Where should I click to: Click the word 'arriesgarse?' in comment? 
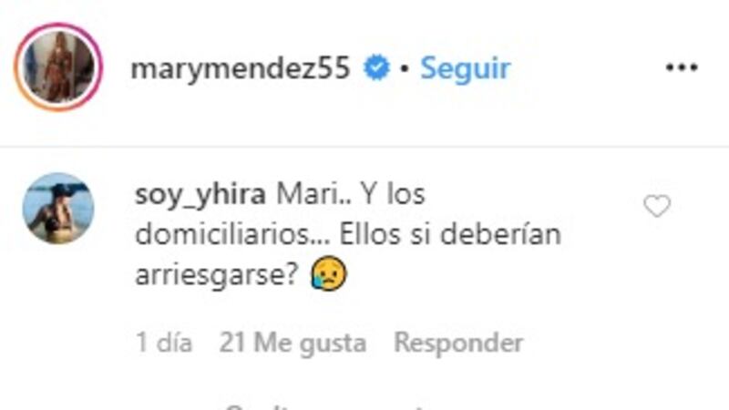216,276
